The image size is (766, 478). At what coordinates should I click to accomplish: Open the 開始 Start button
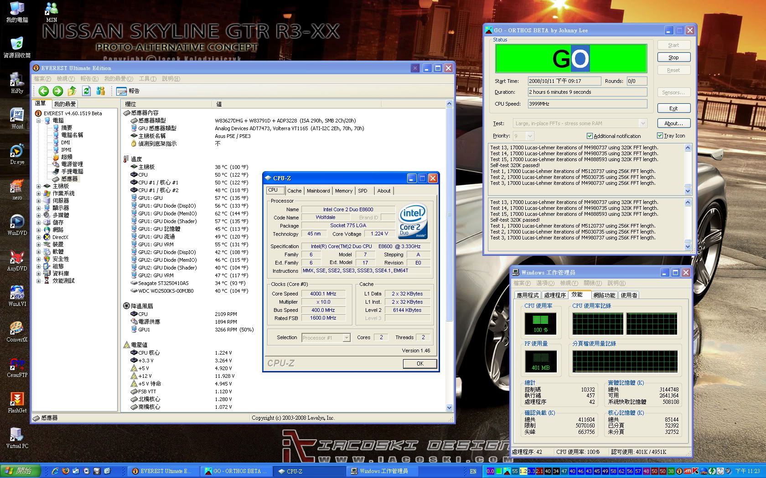21,471
